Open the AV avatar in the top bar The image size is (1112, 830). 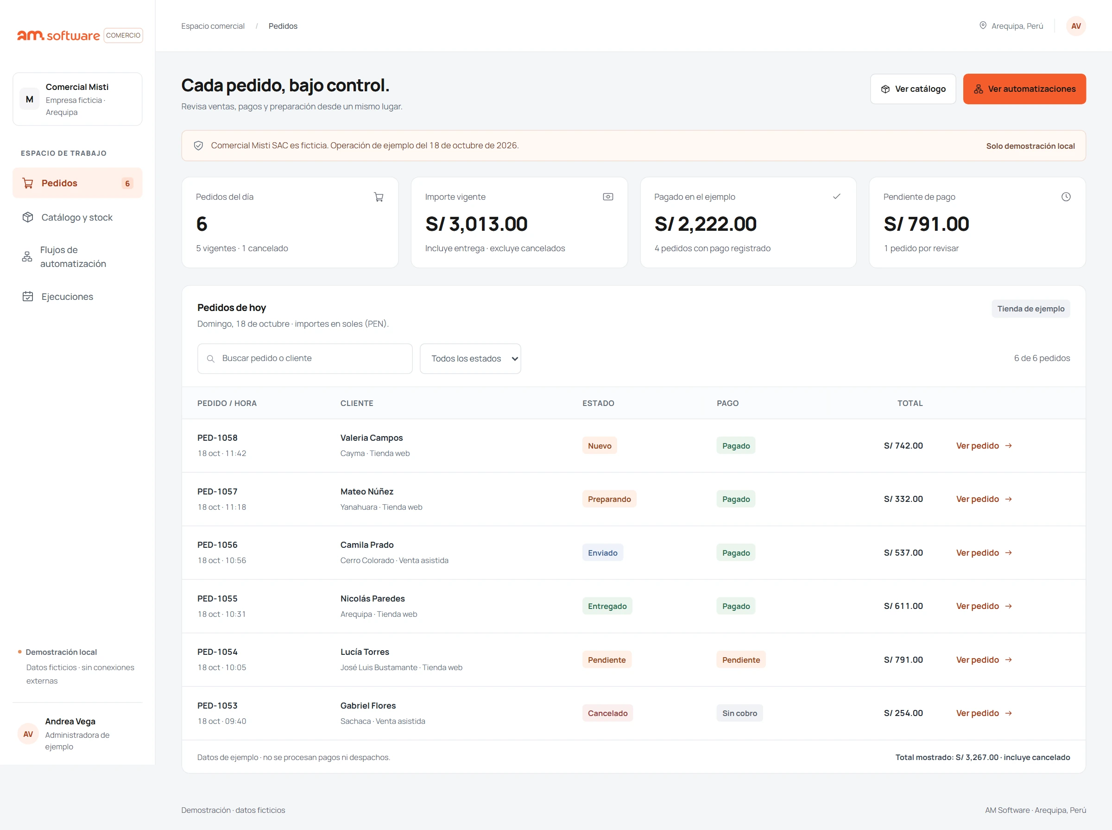(x=1076, y=26)
